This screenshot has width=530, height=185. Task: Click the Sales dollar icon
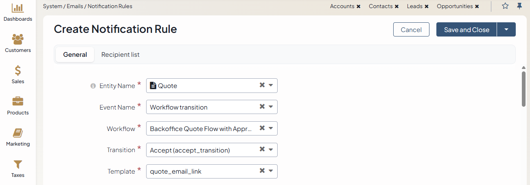point(18,71)
